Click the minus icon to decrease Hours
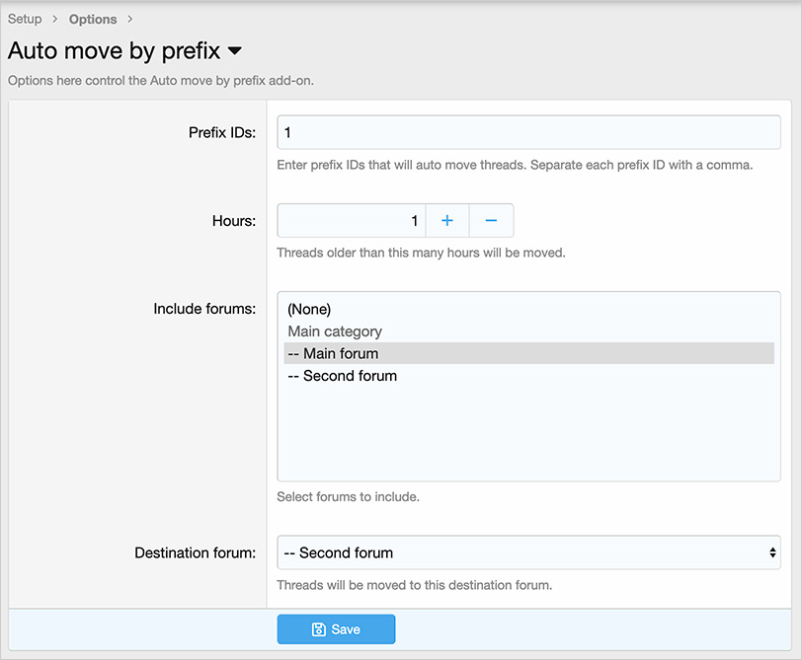This screenshot has width=802, height=660. click(x=491, y=221)
